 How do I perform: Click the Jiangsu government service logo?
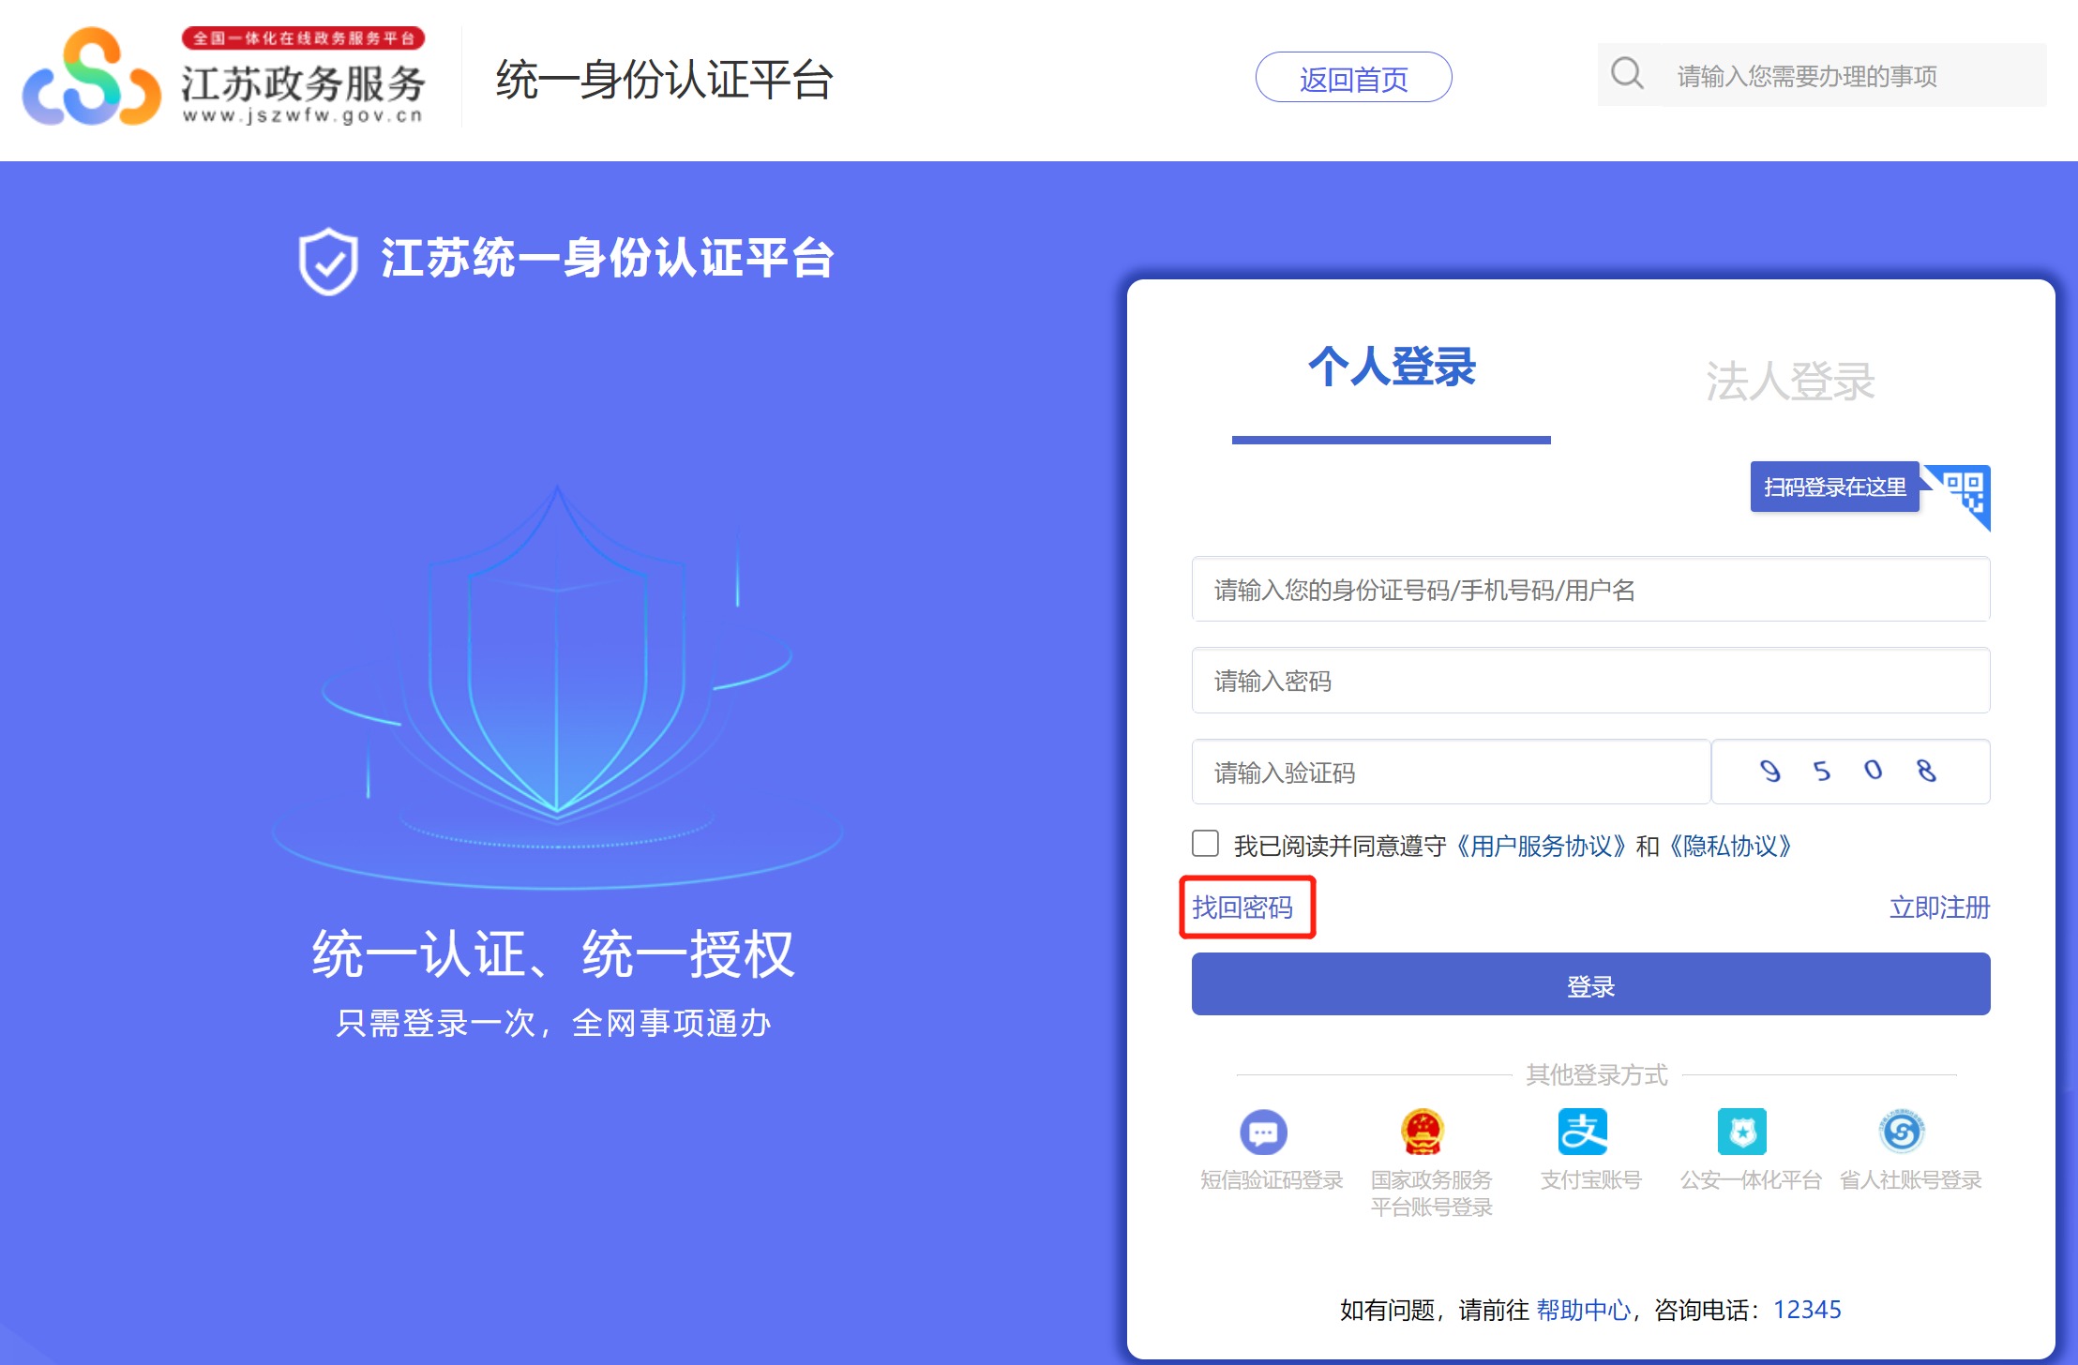click(92, 77)
